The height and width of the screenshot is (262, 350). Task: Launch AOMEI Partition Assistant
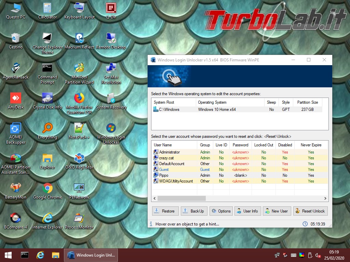click(16, 164)
